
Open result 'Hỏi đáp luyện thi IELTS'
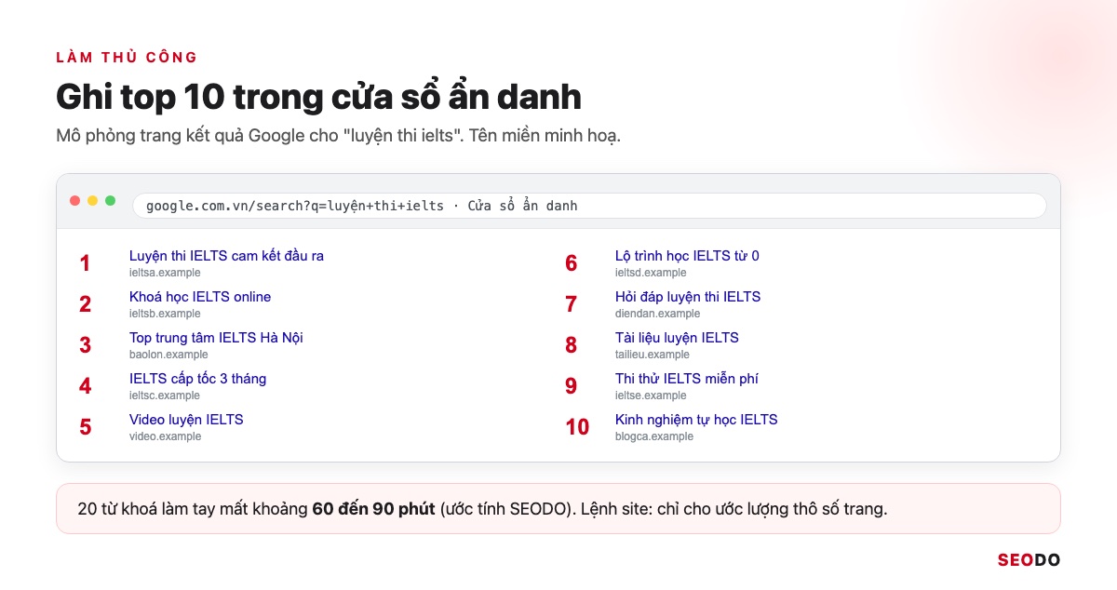coord(688,297)
